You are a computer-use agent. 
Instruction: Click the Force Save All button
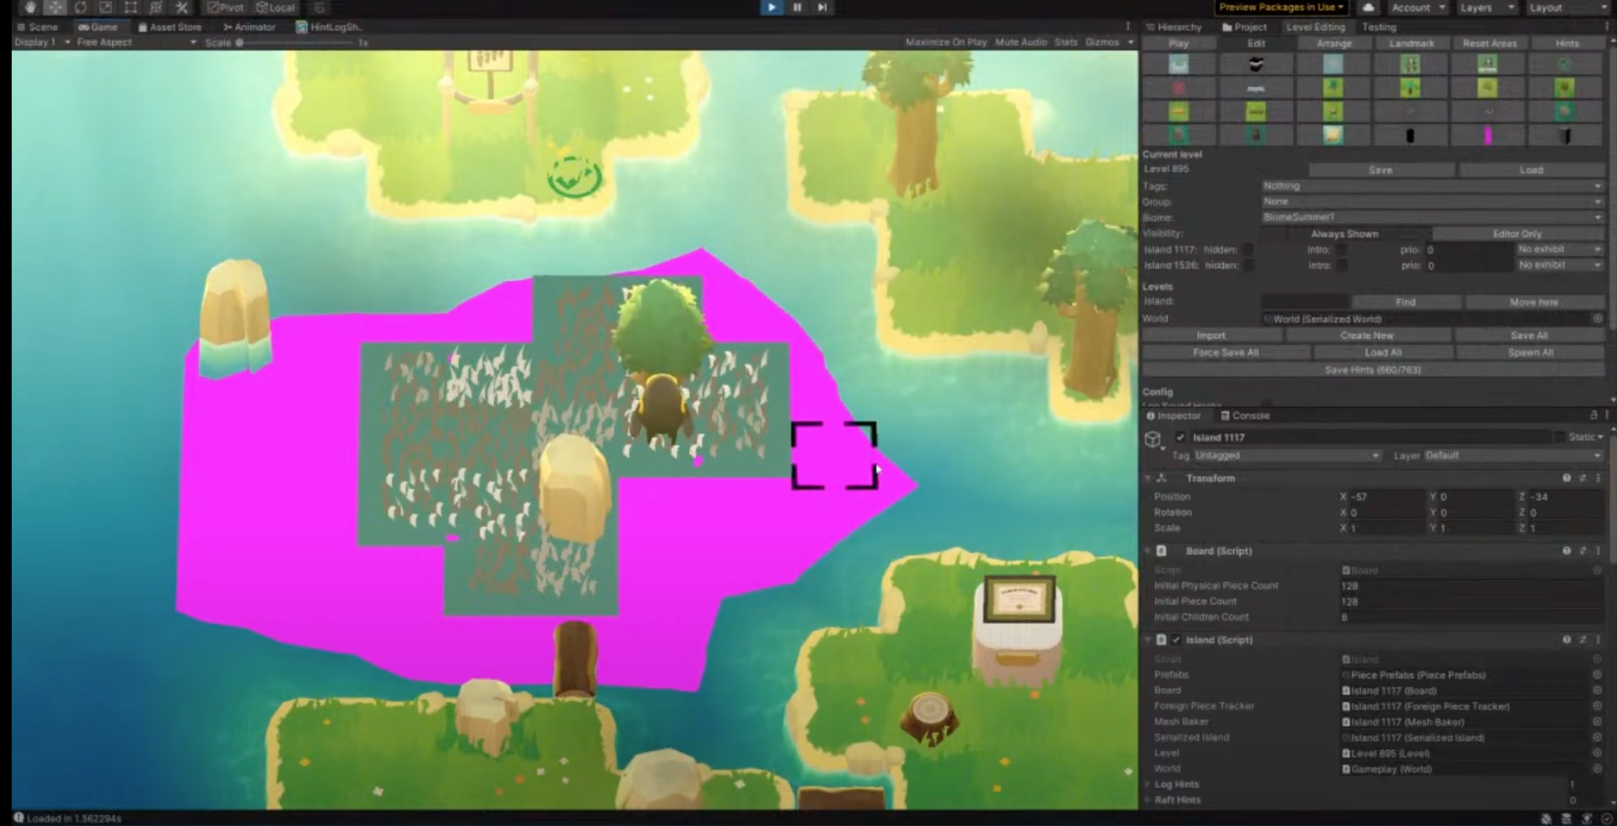tap(1225, 353)
